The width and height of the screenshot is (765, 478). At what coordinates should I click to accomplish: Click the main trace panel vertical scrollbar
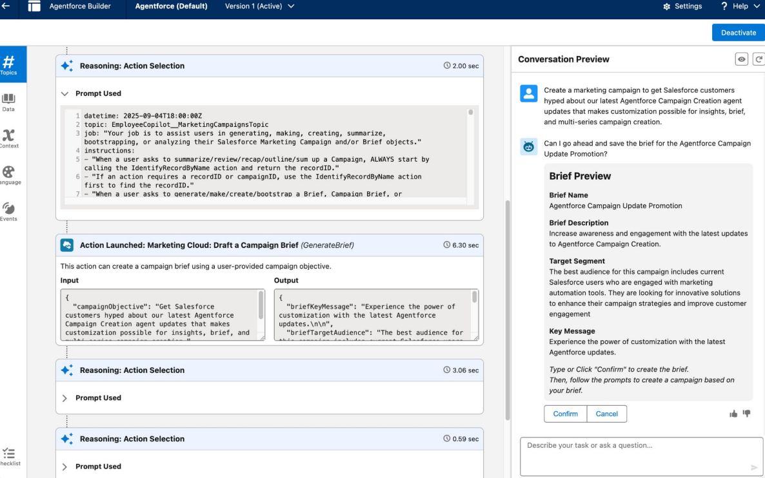click(x=508, y=310)
